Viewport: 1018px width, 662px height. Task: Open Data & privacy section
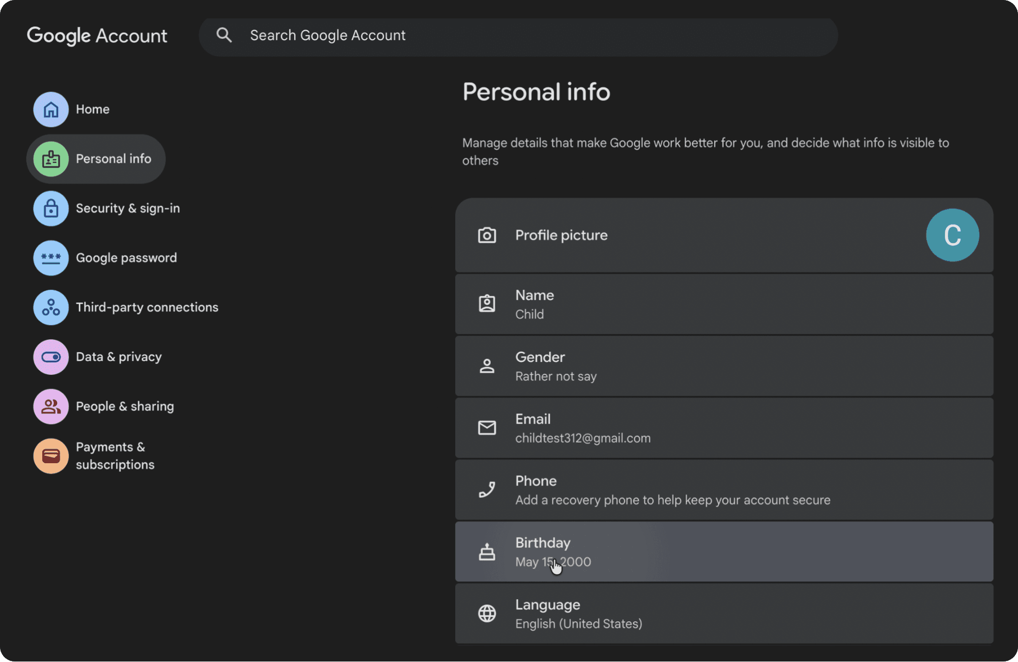coord(98,357)
